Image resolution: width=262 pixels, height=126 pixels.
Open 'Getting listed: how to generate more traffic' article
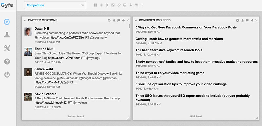[x=179, y=39]
